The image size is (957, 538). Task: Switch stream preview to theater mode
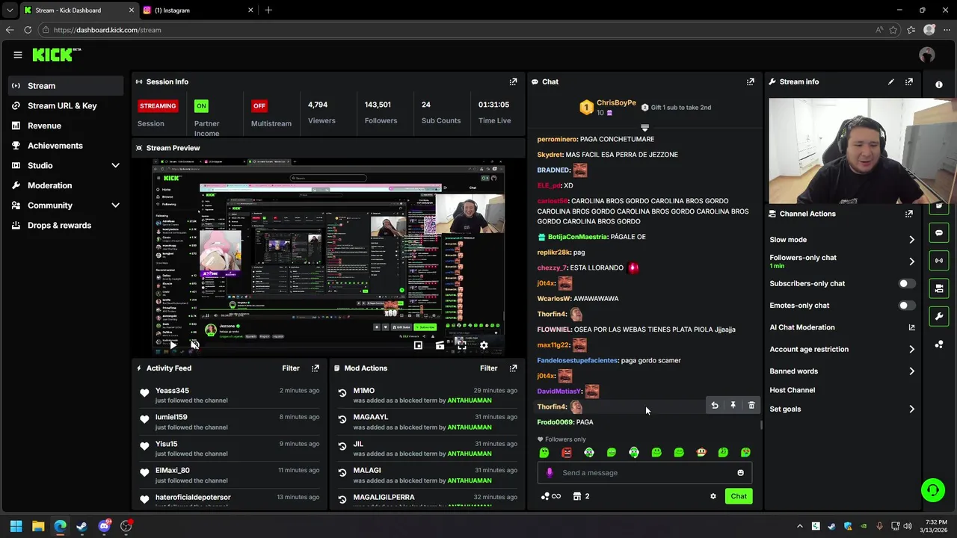440,345
